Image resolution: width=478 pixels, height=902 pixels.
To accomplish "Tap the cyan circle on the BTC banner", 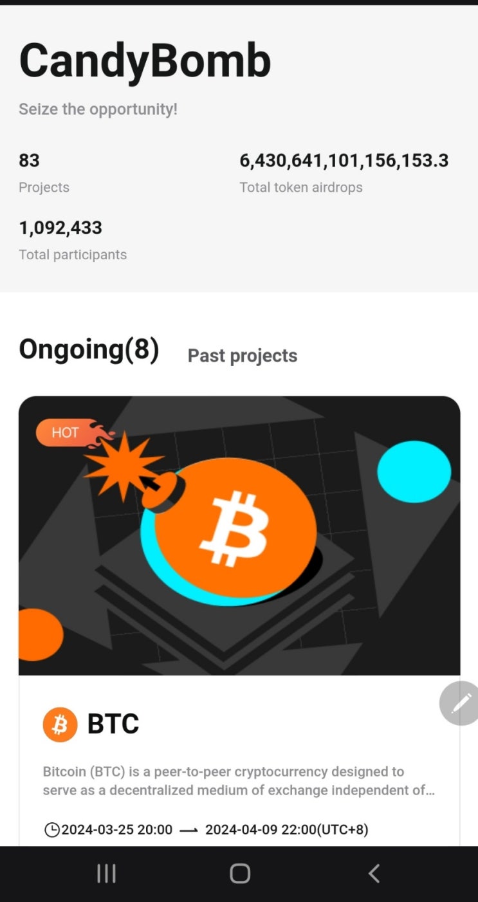I will (x=414, y=472).
